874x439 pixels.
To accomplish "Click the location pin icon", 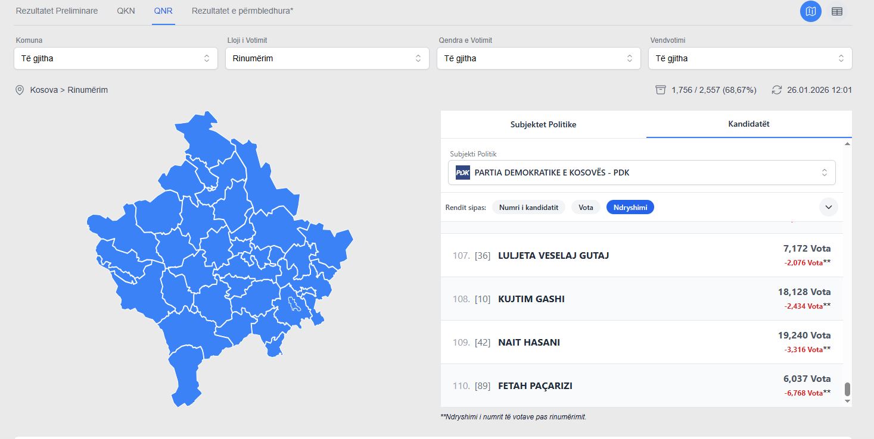I will (x=20, y=90).
